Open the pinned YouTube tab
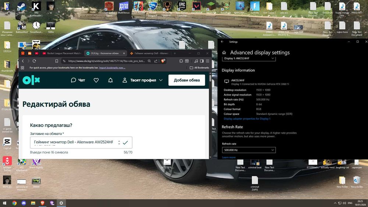 tap(36, 53)
